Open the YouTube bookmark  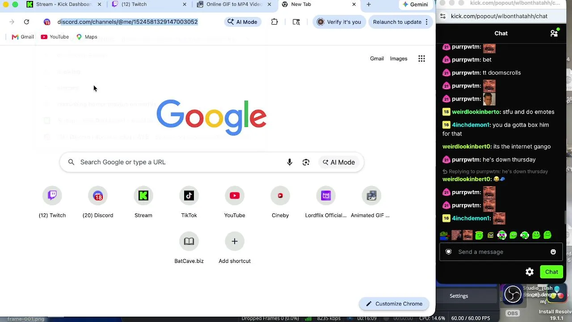[55, 37]
